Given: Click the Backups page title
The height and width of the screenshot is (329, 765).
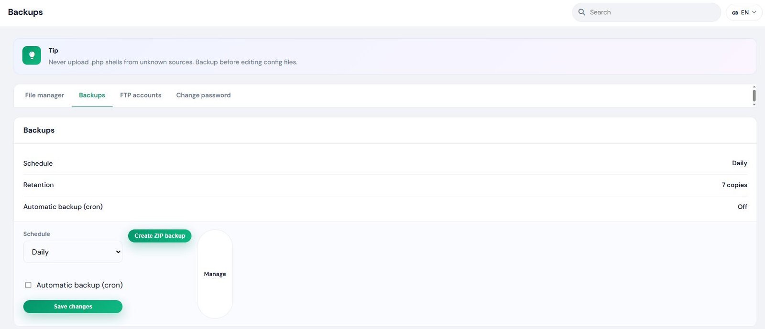Looking at the screenshot, I should (x=25, y=12).
